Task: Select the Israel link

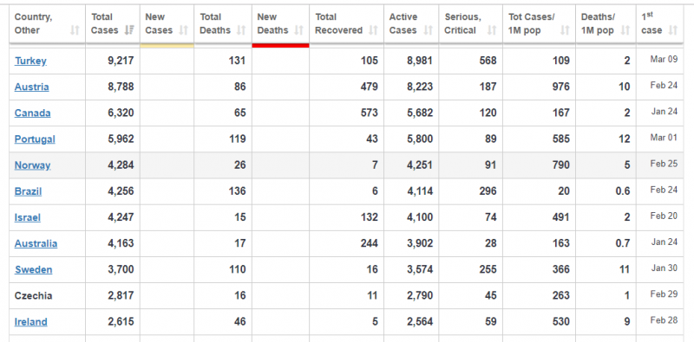Action: [28, 217]
